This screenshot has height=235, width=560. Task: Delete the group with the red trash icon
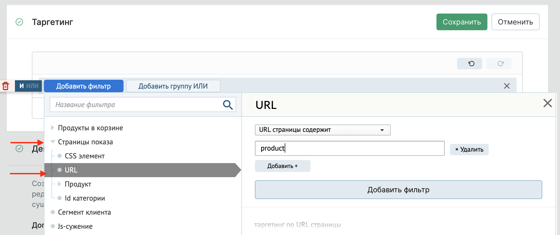click(6, 86)
